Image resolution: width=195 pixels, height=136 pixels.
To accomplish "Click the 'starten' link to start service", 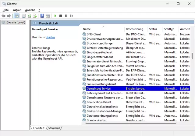I will click(51, 37).
